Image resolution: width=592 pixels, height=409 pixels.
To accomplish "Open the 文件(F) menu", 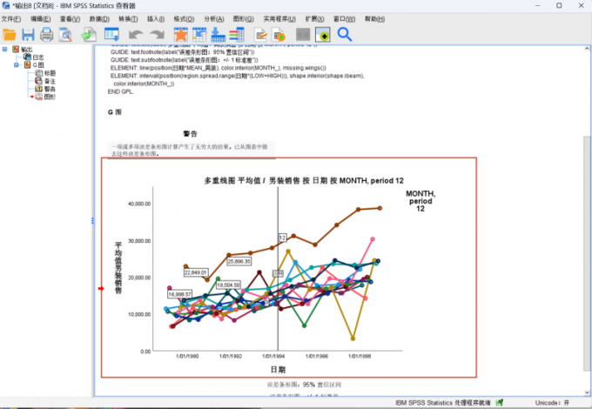I will (x=11, y=19).
